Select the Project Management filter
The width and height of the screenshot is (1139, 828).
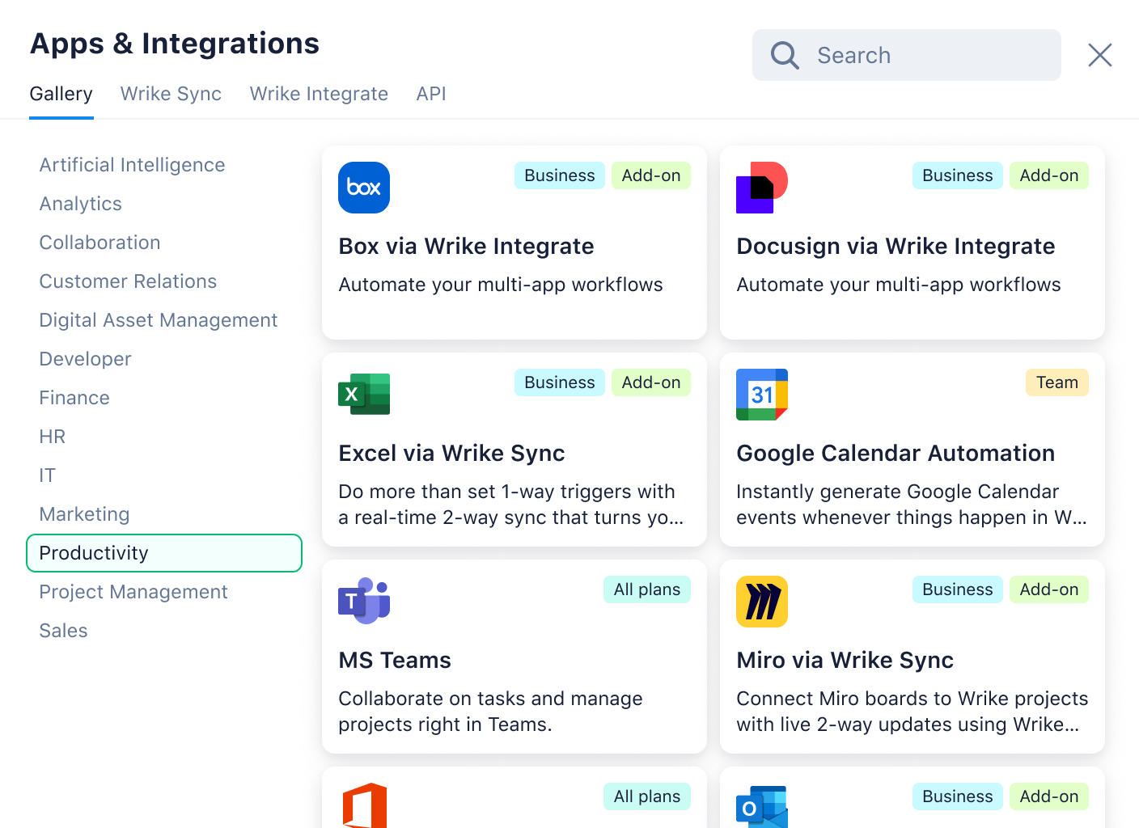[x=133, y=592]
